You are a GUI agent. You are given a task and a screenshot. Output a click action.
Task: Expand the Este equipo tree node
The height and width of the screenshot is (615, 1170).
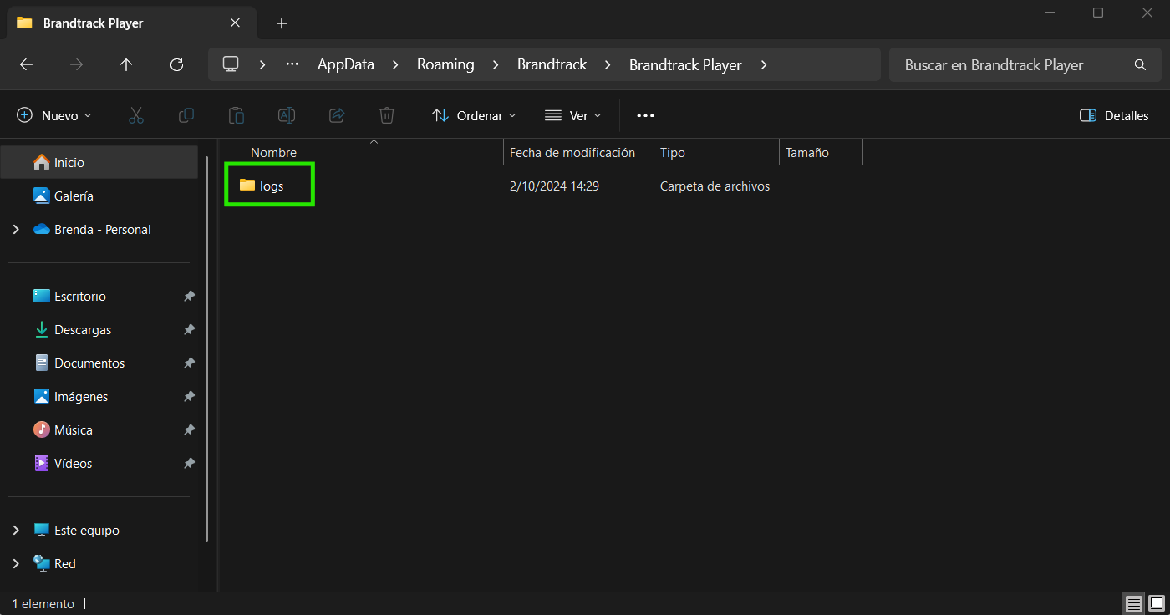[16, 530]
